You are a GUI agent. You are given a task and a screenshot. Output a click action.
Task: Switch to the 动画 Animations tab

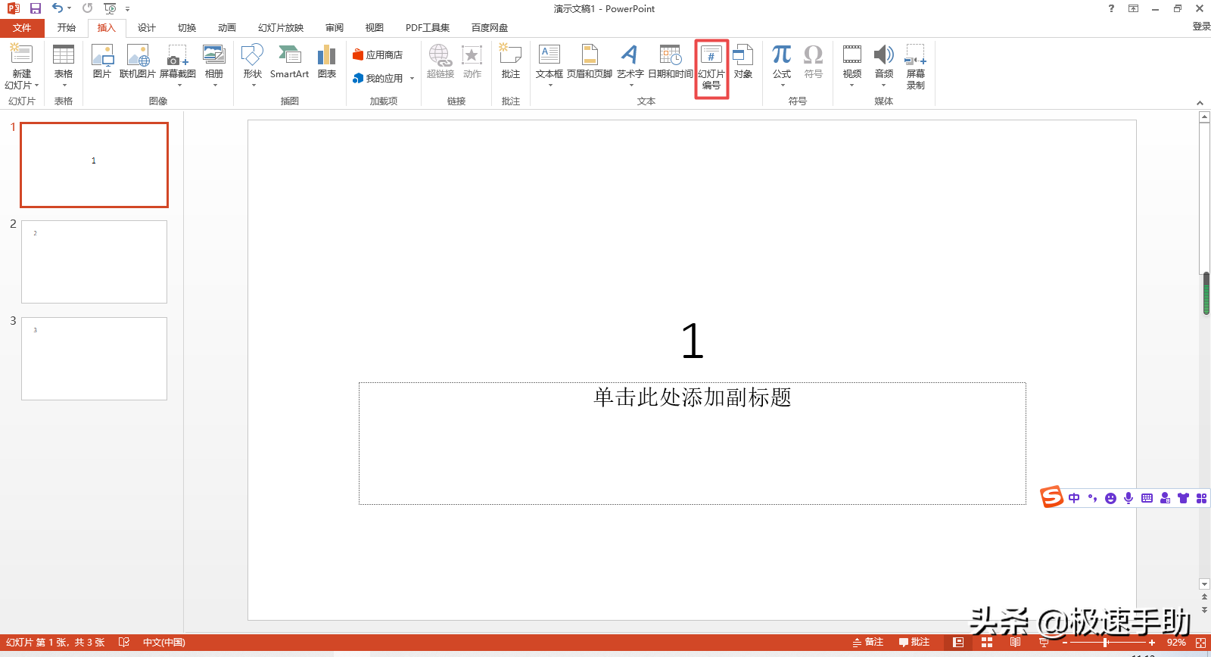[x=227, y=28]
